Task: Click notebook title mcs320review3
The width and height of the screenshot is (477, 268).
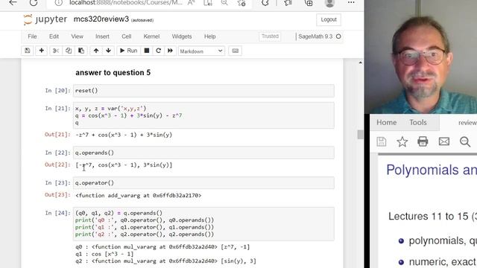Action: pyautogui.click(x=101, y=19)
